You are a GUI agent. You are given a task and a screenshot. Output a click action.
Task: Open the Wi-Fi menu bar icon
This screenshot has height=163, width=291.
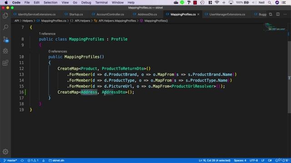click(x=217, y=3)
